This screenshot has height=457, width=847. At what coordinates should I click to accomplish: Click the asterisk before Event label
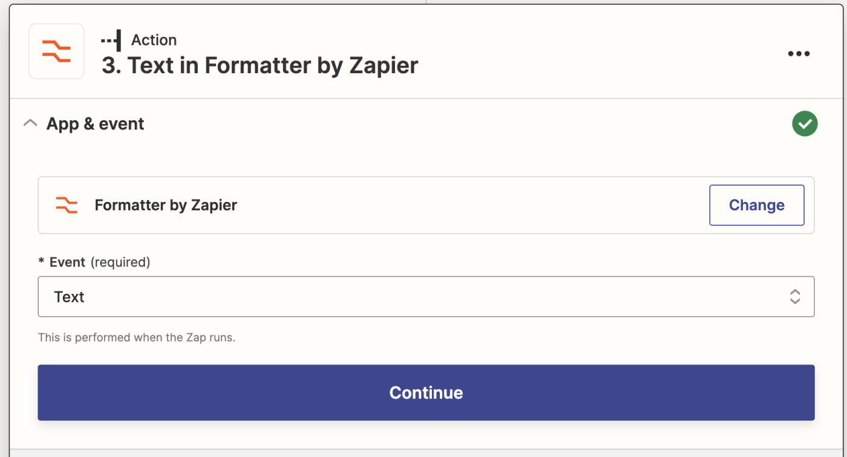pos(41,261)
